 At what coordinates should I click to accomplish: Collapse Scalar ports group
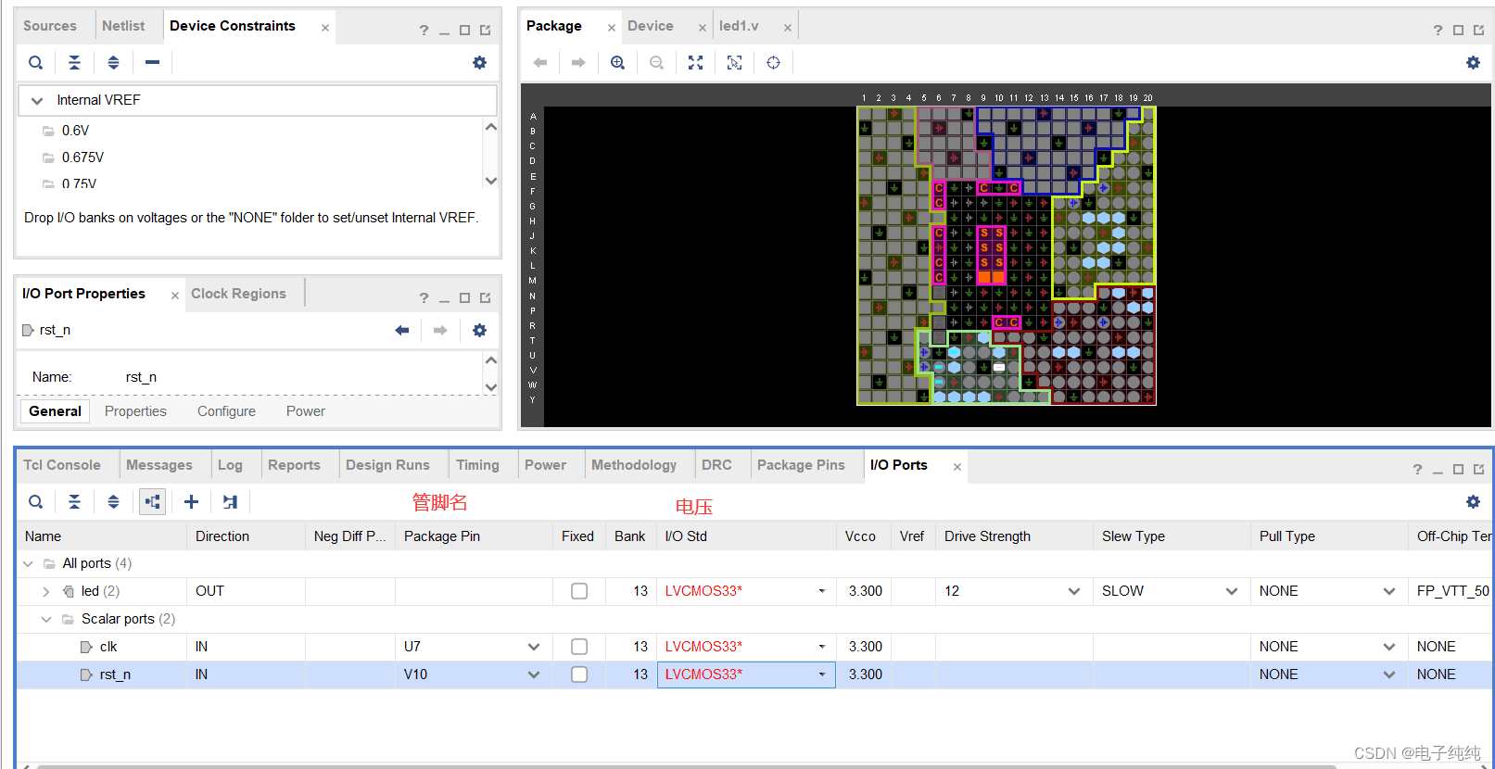coord(46,619)
